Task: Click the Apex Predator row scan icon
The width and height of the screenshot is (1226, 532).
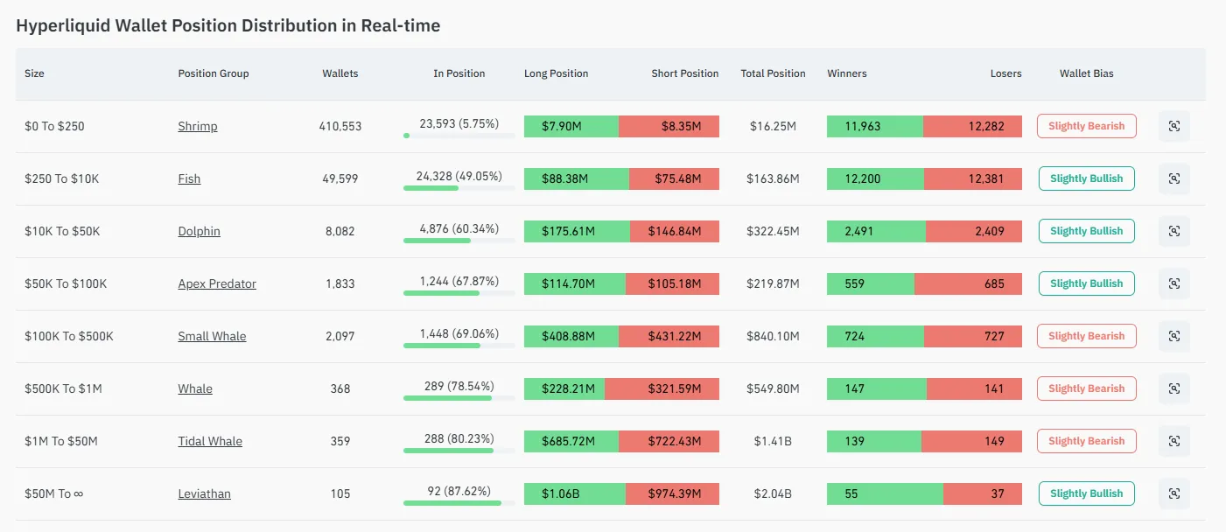Action: [x=1173, y=283]
